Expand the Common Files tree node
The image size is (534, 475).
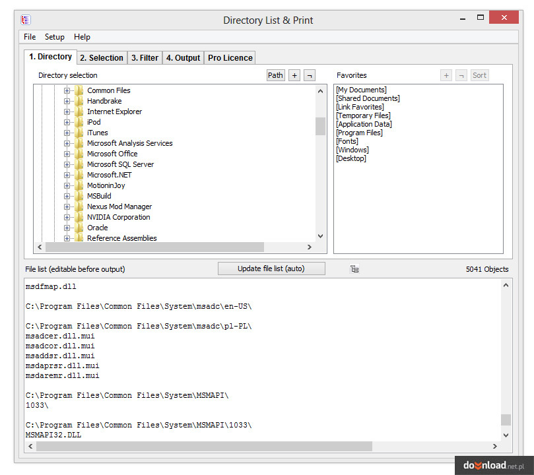pyautogui.click(x=67, y=90)
